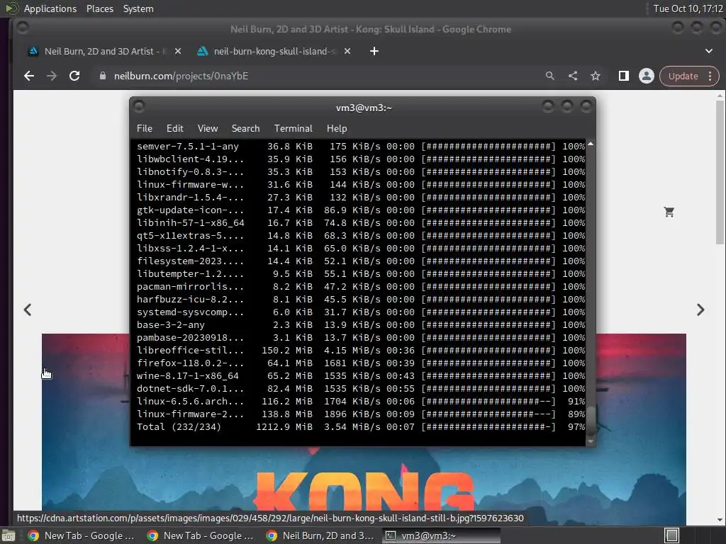Click the semver-7.5.1-1-any line
Screen dimensions: 726x544
click(361, 146)
